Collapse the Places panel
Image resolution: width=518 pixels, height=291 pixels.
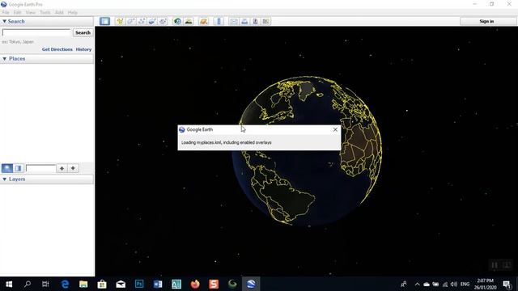(x=5, y=59)
